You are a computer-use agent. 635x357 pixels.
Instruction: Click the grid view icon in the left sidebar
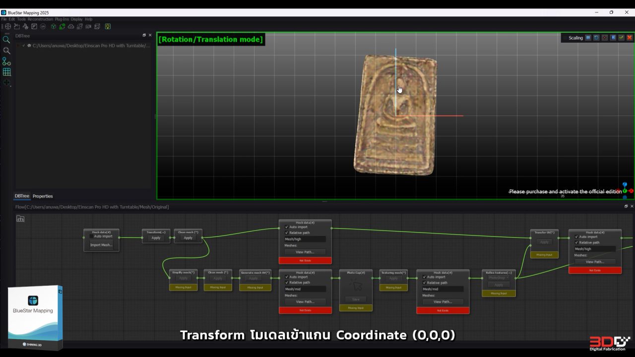point(7,72)
